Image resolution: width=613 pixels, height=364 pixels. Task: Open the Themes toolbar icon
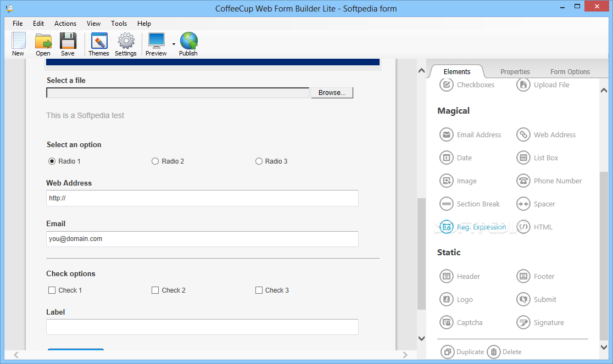[x=98, y=44]
